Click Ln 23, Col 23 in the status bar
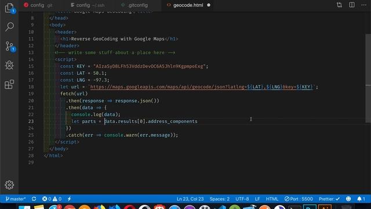Image resolution: width=371 pixels, height=209 pixels. point(190,199)
